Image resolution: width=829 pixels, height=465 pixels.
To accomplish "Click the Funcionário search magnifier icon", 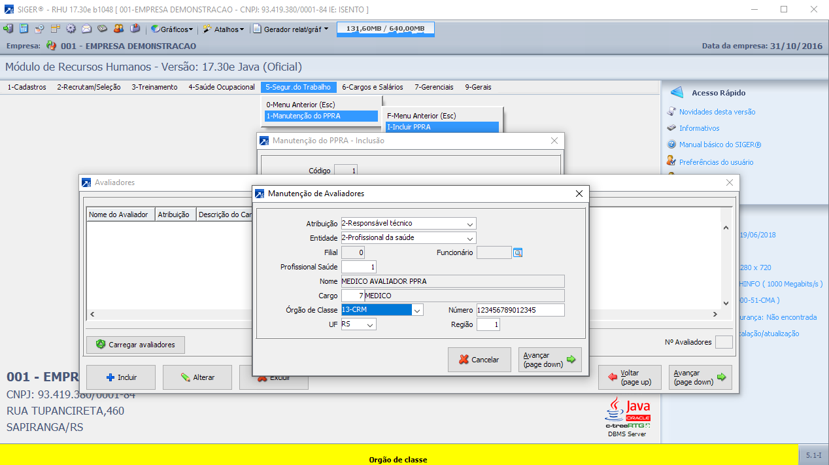I will [518, 252].
